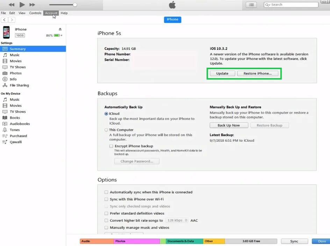Select the iPhone tab at top

[173, 20]
